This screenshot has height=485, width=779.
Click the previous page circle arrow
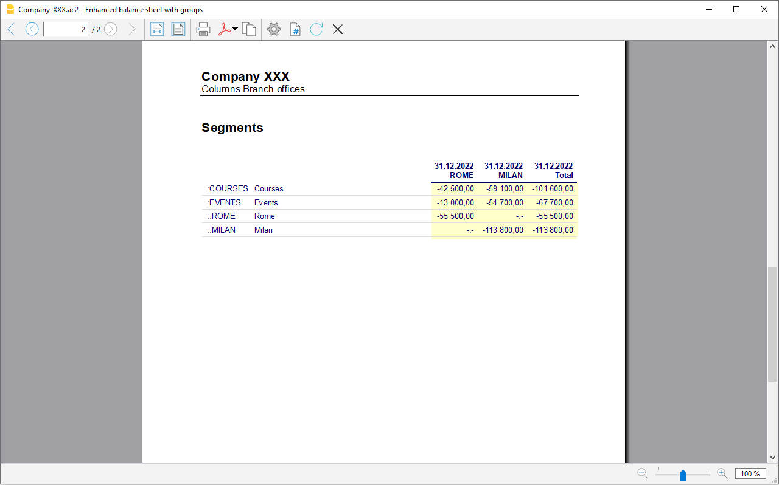(x=32, y=29)
